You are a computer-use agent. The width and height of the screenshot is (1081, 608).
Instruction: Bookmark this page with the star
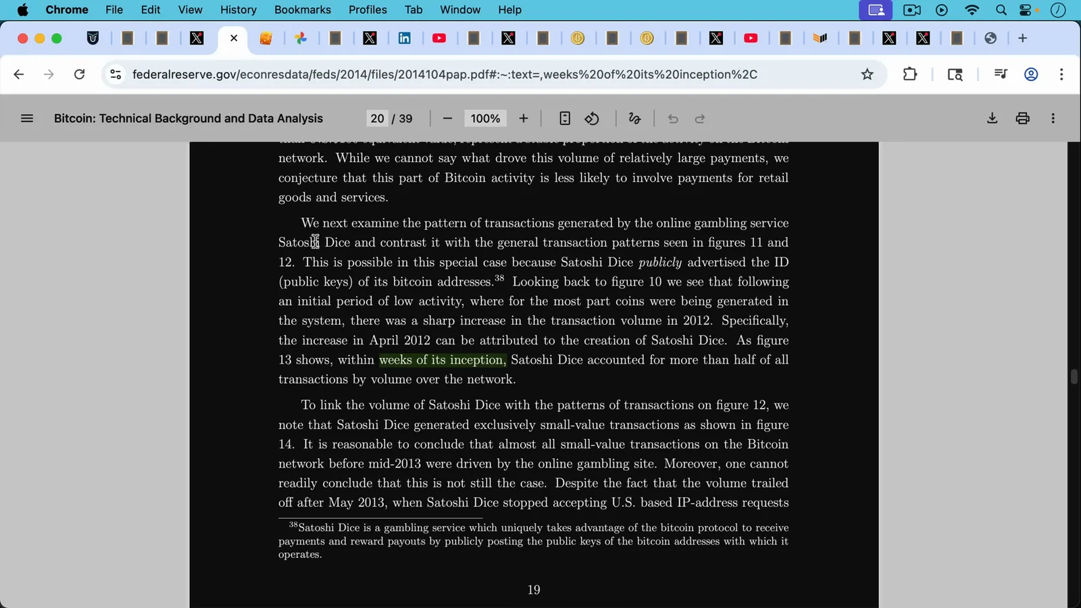tap(868, 74)
